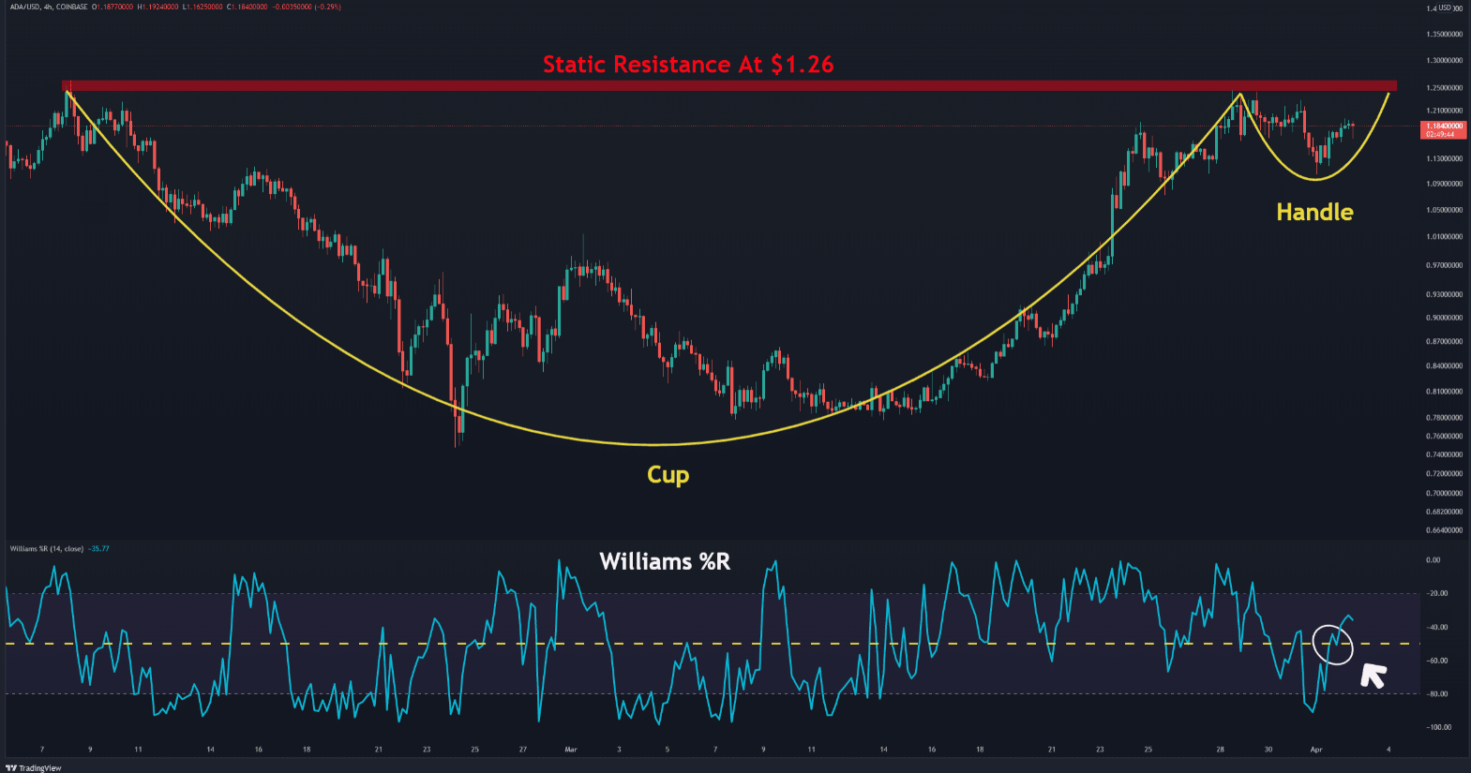Viewport: 1471px width, 773px height.
Task: Click the 0.74000000 price axis label
Action: point(1444,455)
